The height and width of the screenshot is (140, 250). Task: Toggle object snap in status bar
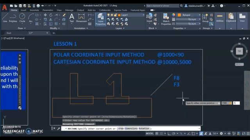(x=193, y=133)
